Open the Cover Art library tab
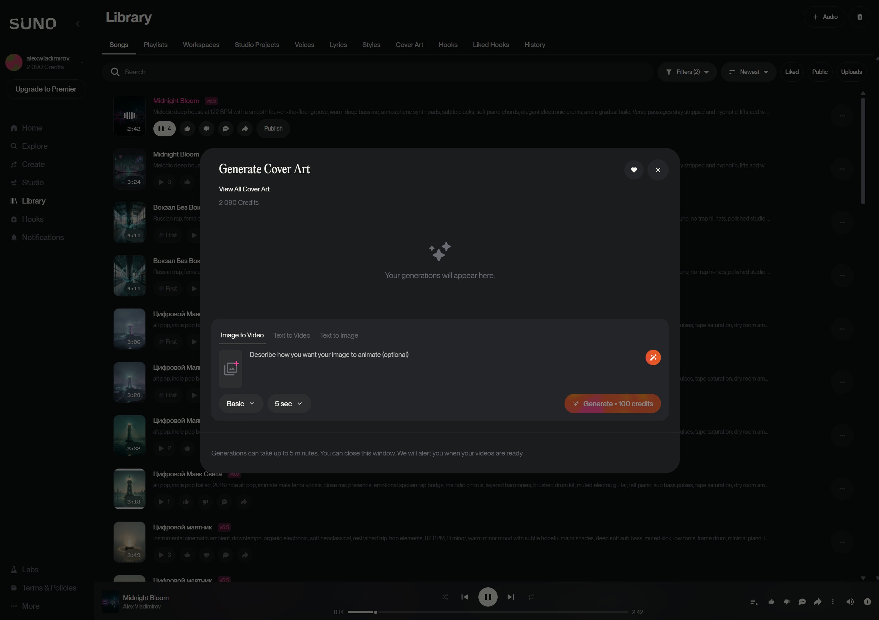 tap(409, 45)
